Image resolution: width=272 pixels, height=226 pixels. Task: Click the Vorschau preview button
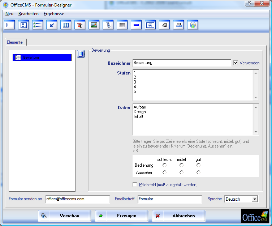click(x=65, y=216)
